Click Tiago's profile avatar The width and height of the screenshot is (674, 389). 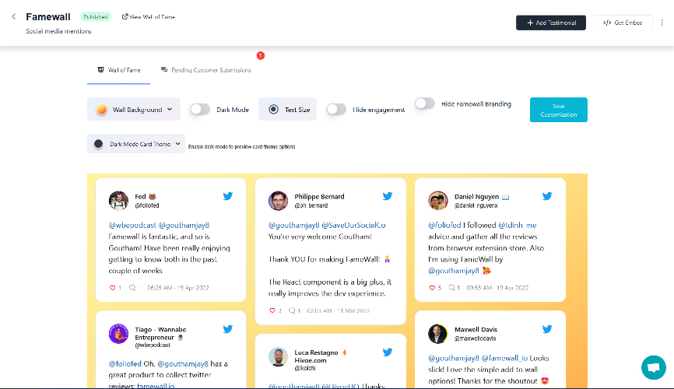coord(118,334)
